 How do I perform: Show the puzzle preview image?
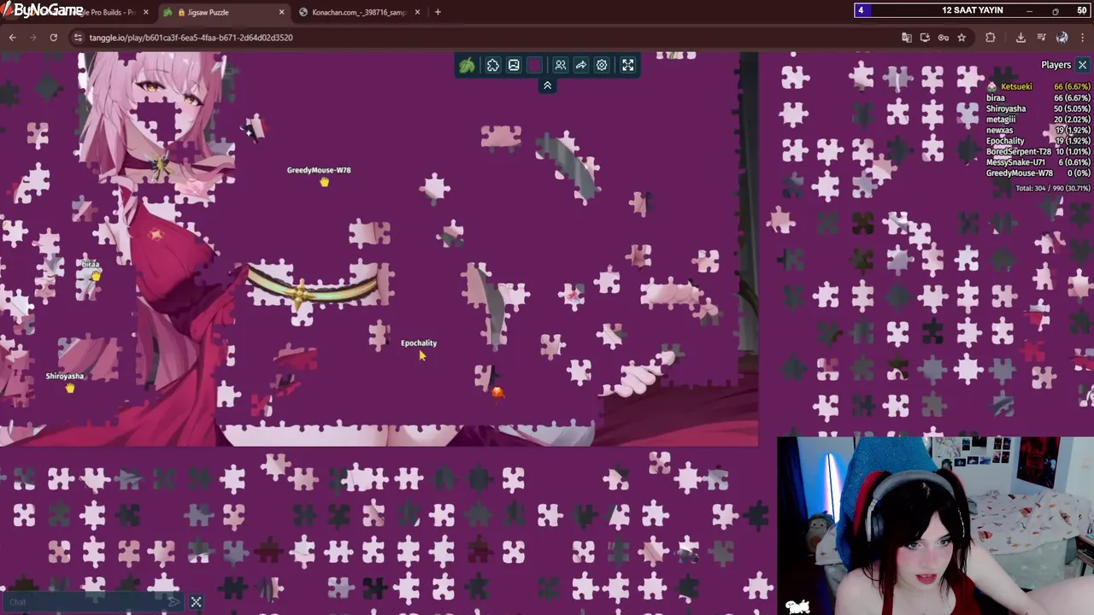[x=514, y=65]
